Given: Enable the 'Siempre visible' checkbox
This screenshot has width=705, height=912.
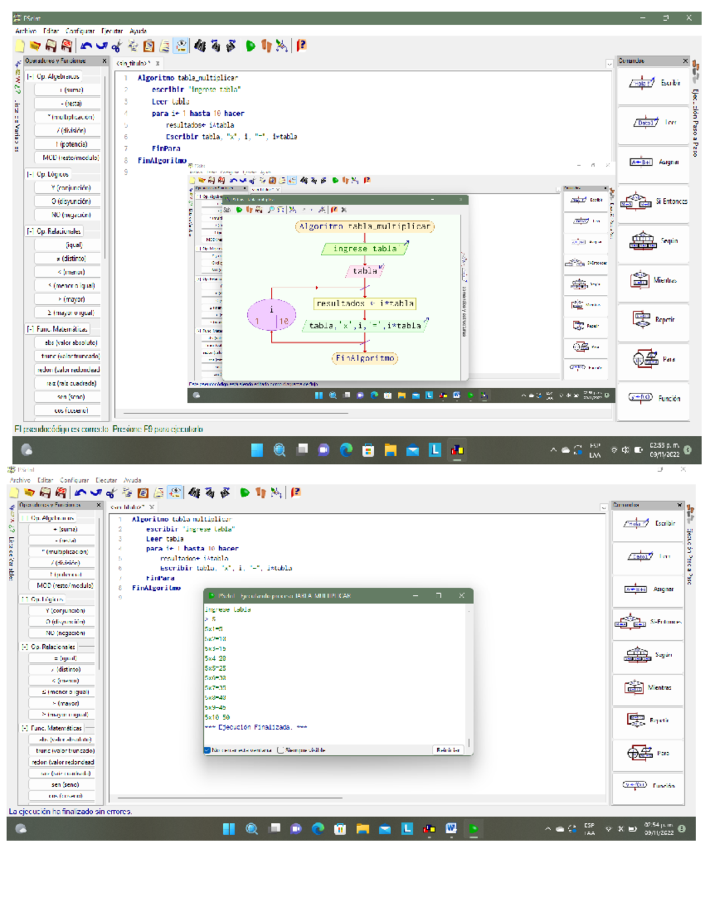Looking at the screenshot, I should (x=280, y=750).
